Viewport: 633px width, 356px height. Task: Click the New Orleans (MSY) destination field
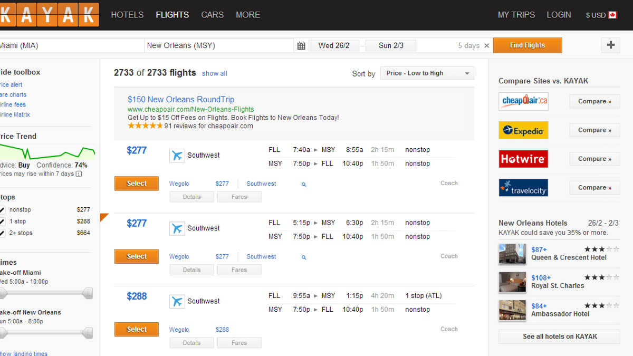pos(219,46)
